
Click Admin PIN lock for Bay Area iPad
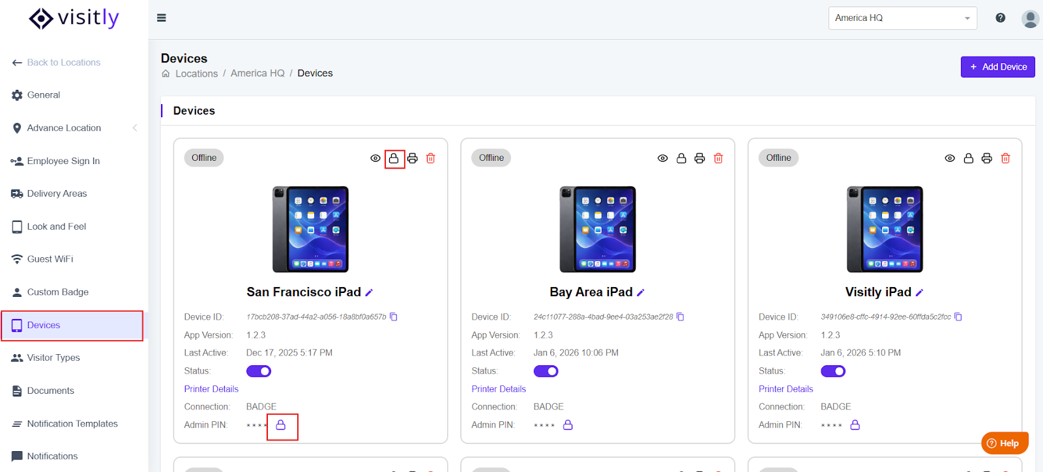[568, 424]
